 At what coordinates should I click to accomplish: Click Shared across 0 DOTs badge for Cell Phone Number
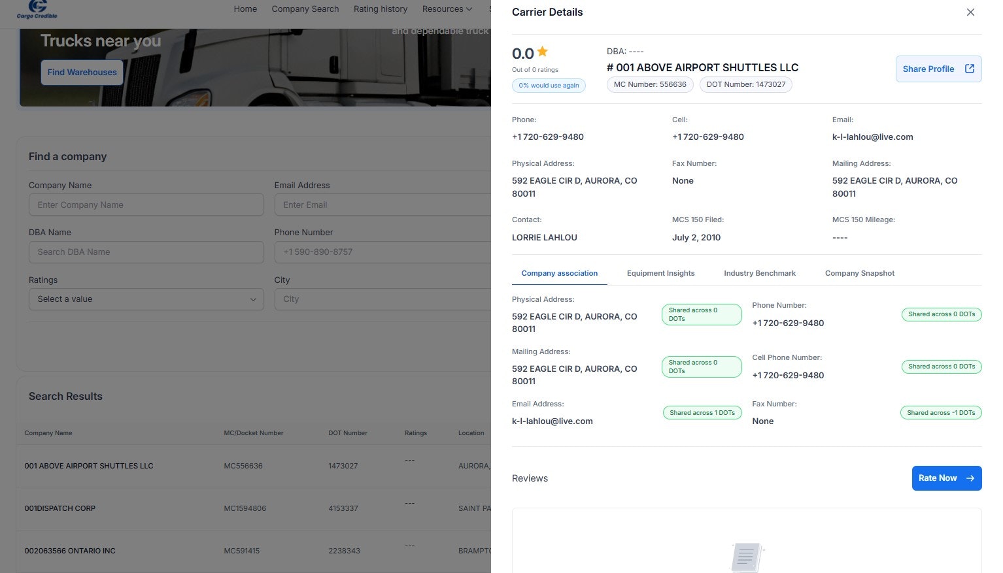(x=942, y=367)
